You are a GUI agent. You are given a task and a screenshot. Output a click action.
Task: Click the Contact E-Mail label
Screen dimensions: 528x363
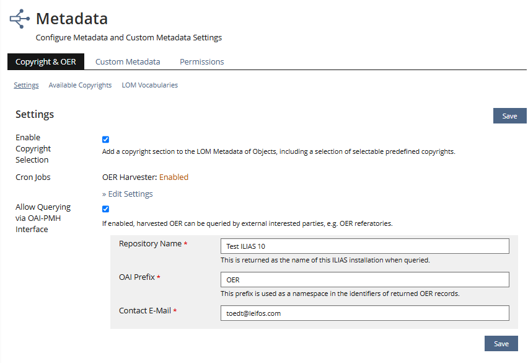(144, 310)
